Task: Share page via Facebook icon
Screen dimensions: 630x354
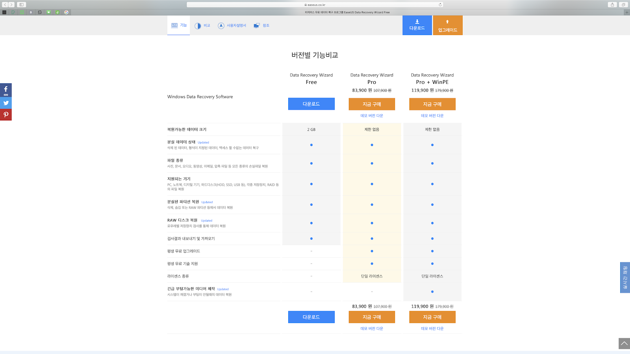Action: [6, 90]
